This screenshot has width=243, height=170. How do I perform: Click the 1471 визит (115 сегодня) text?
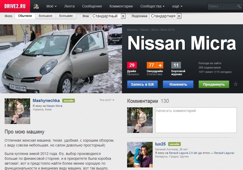click(x=215, y=72)
